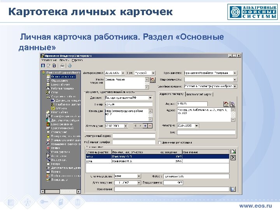The height and width of the screenshot is (210, 280).
Task: Select Повышение квалификации in the tree
Action: tap(66, 144)
